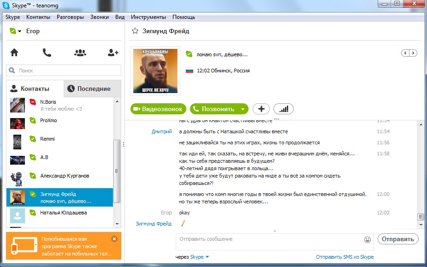The image size is (427, 267).
Task: Add a new contact with plus-person icon
Action: pyautogui.click(x=113, y=53)
